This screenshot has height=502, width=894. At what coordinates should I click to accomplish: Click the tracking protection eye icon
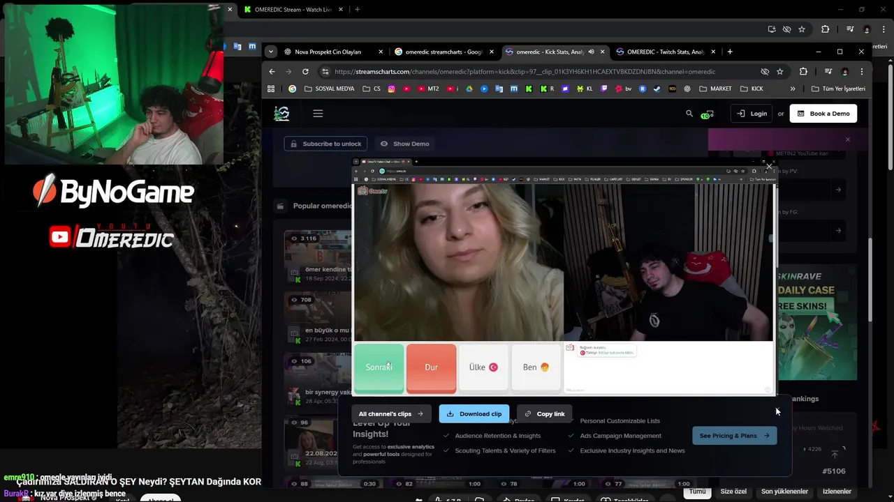click(x=765, y=71)
